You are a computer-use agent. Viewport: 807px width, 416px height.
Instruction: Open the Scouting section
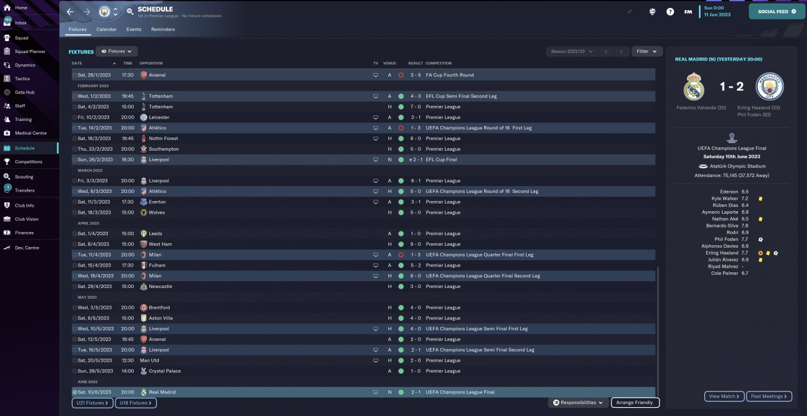[x=24, y=177]
